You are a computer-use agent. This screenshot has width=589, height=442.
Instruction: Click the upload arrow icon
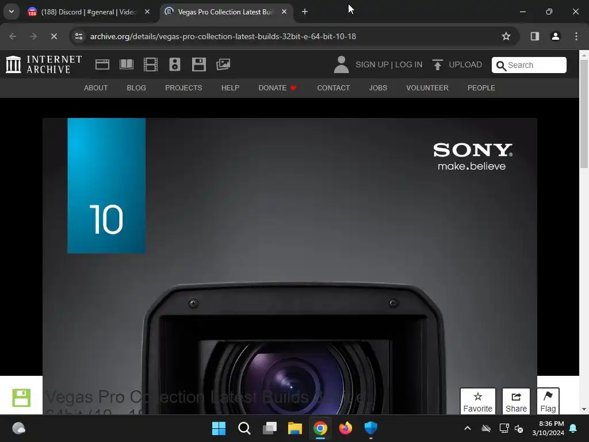click(437, 64)
